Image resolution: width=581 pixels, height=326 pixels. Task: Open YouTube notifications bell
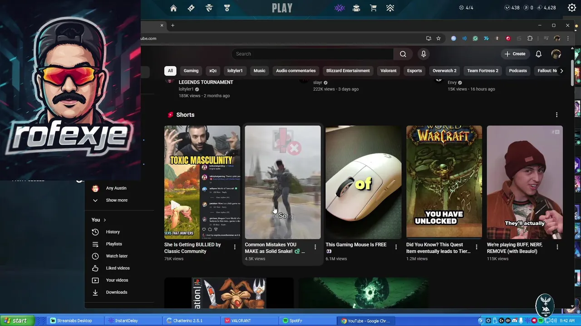tap(538, 54)
